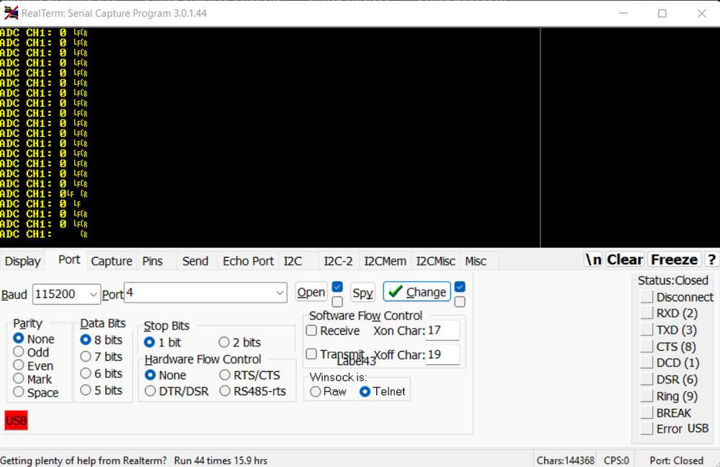Screen dimensions: 720x467
Task: Select the Misc tab
Action: pos(476,262)
